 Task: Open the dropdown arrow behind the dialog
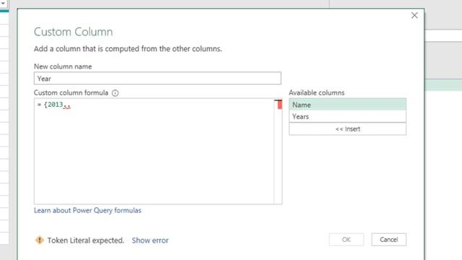(3, 4)
